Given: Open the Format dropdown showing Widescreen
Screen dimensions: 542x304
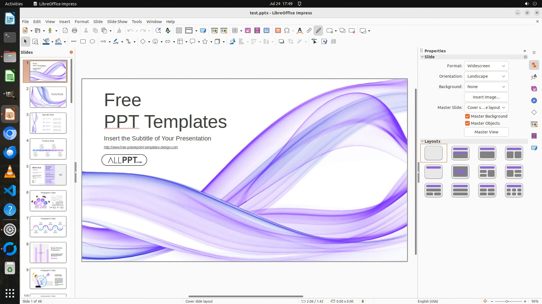Looking at the screenshot, I should tap(486, 66).
